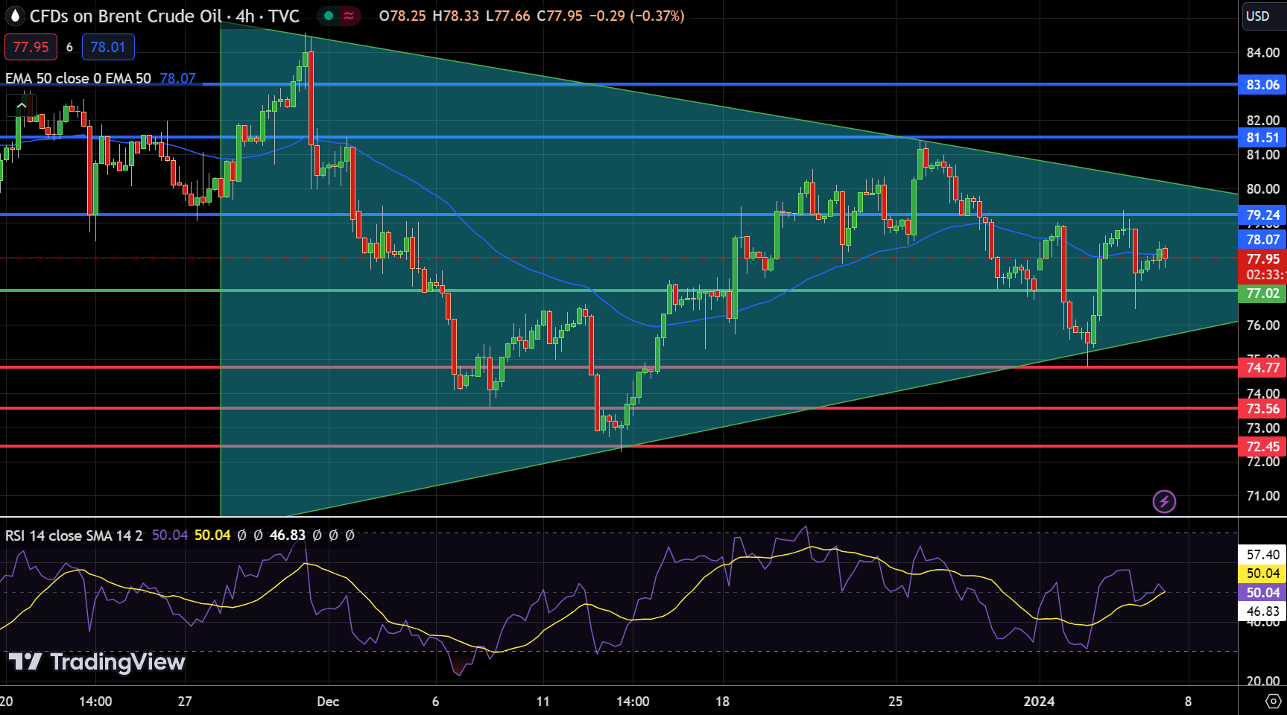Screen dimensions: 1287x715
Task: Click the green 77.02 price label
Action: tap(1262, 293)
